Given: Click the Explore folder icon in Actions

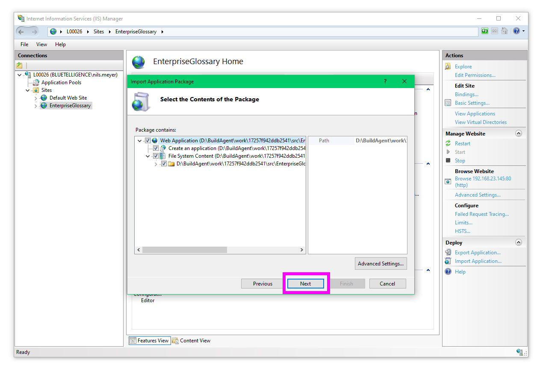Looking at the screenshot, I should pyautogui.click(x=448, y=67).
